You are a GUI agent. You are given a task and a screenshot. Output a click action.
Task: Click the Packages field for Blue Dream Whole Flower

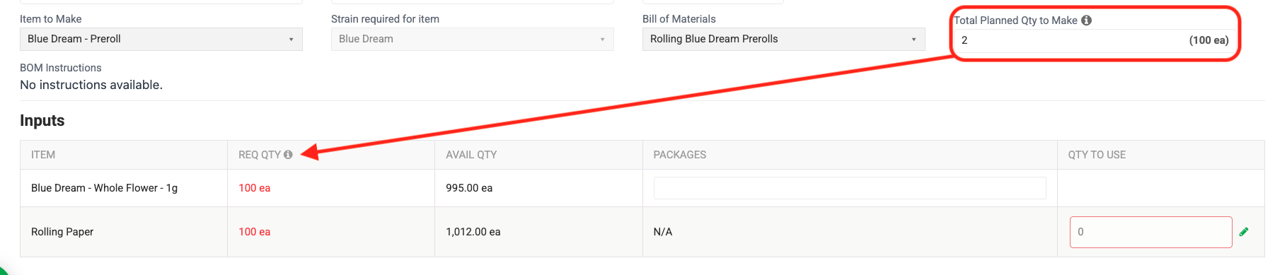[x=850, y=188]
